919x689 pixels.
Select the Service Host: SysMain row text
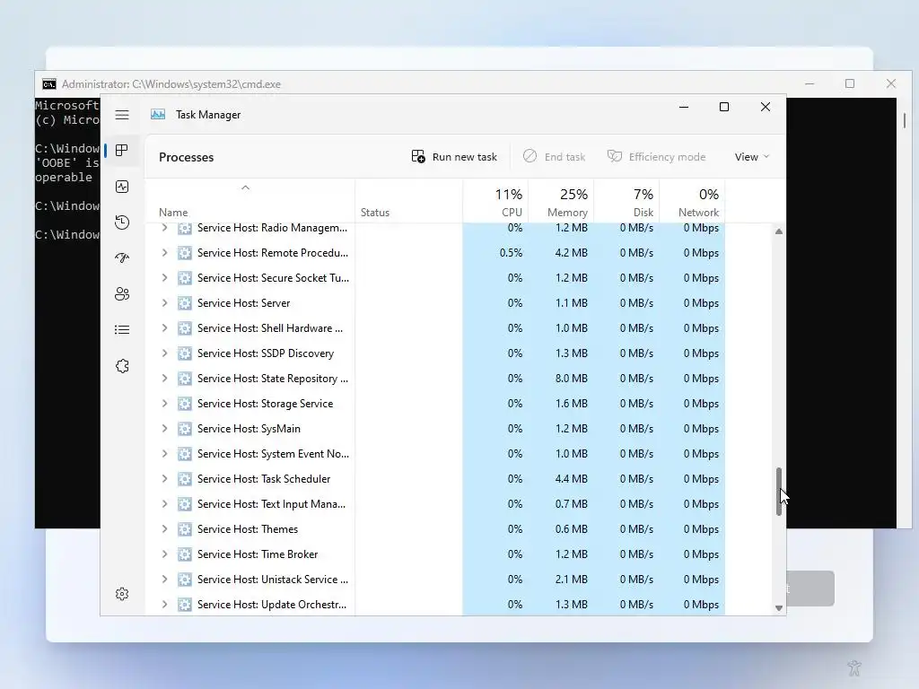pyautogui.click(x=249, y=429)
